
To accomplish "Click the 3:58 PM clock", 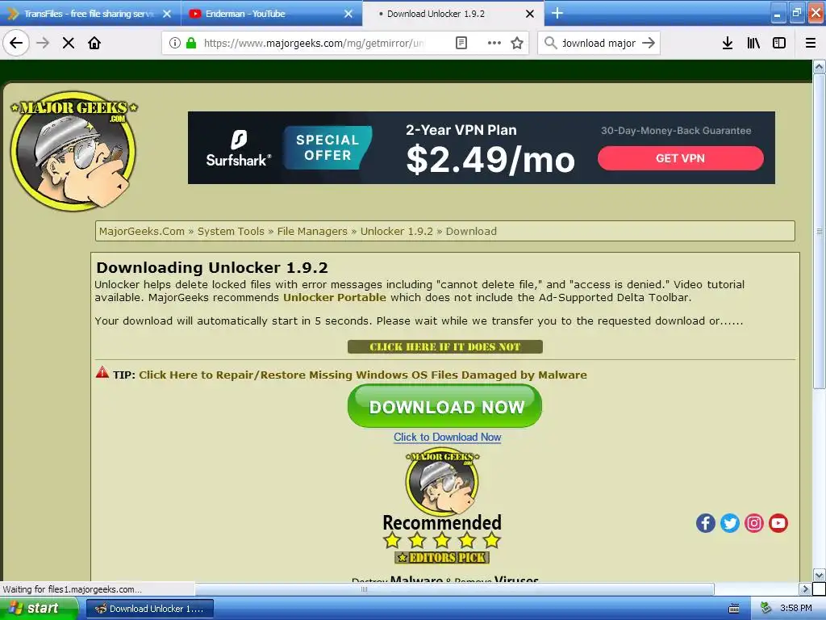I will tap(796, 609).
